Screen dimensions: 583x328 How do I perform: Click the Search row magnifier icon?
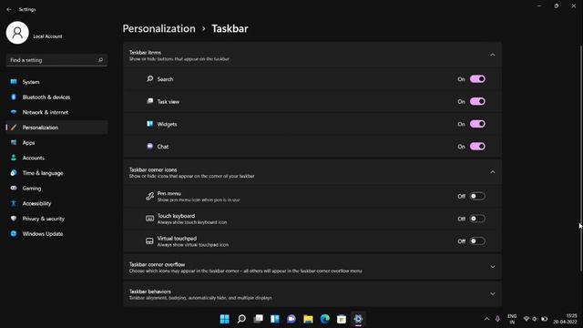pos(149,79)
